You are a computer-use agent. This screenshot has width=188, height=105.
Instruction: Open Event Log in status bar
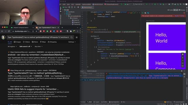point(168,102)
